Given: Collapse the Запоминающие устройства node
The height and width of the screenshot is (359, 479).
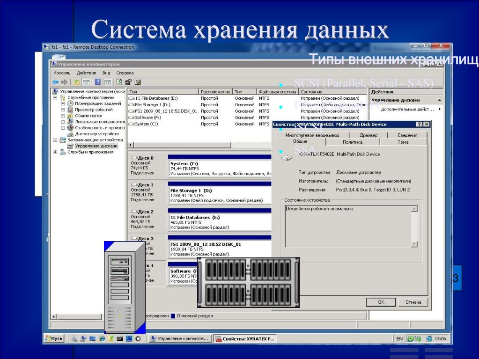Looking at the screenshot, I should pos(55,140).
